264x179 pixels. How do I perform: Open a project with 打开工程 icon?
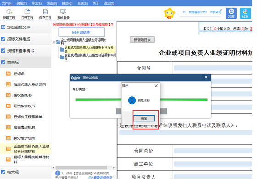pos(27,14)
